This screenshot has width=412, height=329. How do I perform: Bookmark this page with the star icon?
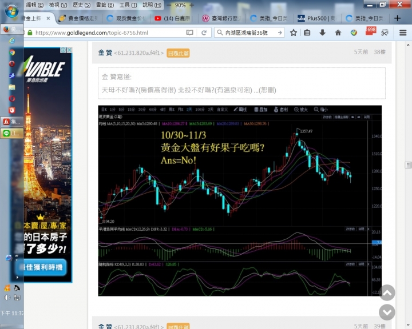(294, 33)
